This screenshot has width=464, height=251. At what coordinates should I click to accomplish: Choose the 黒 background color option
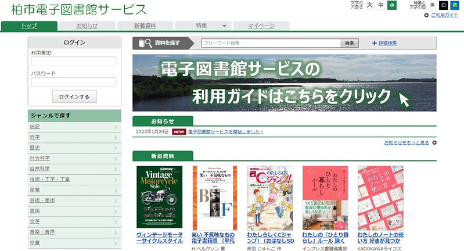pos(432,5)
